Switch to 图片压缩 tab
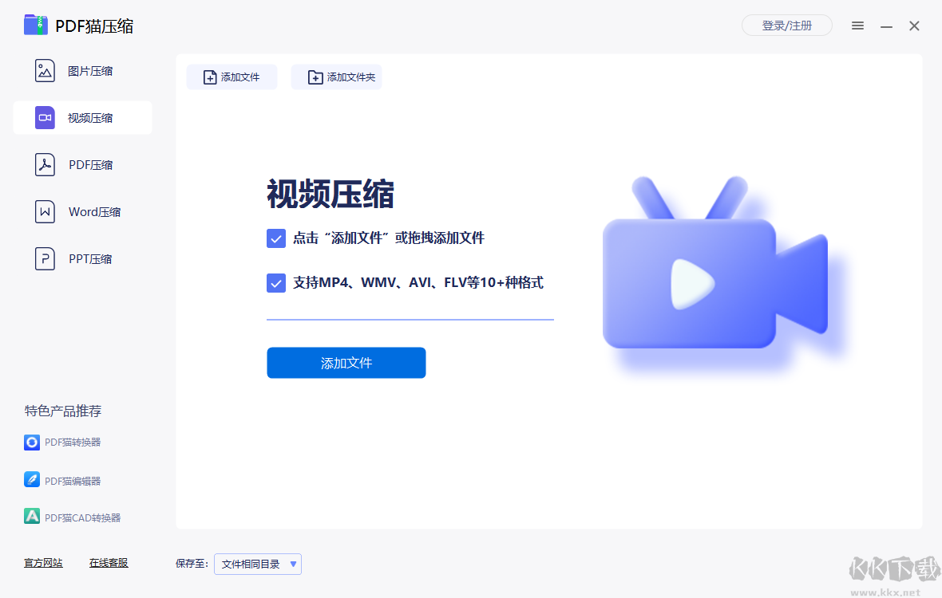942x598 pixels. point(83,71)
